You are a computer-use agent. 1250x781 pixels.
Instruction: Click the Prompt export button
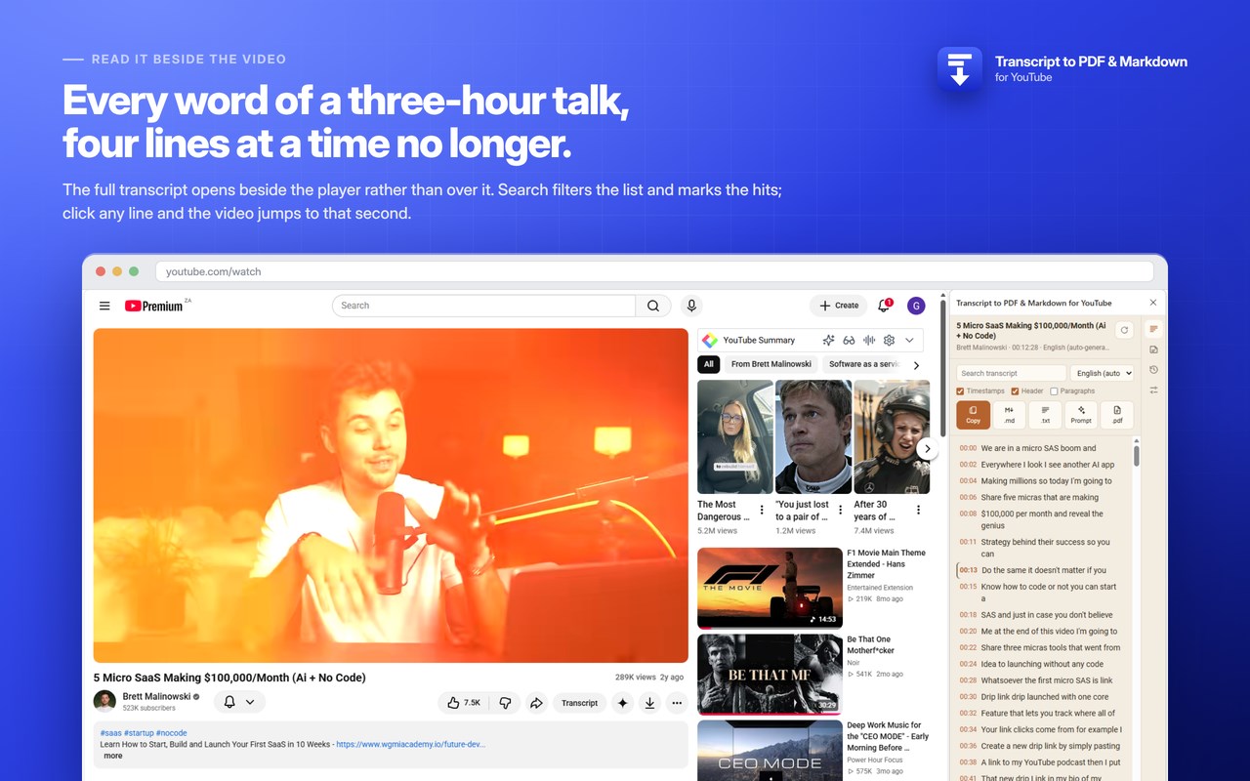click(1081, 415)
